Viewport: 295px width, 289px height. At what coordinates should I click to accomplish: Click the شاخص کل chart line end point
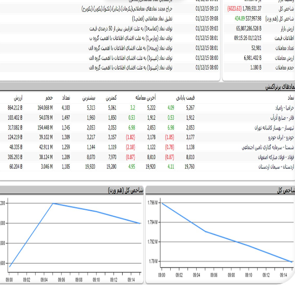coord(292,262)
